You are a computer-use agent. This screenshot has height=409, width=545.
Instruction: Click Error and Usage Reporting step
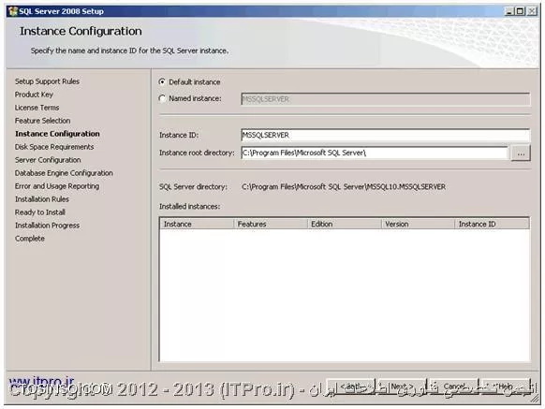tap(57, 186)
